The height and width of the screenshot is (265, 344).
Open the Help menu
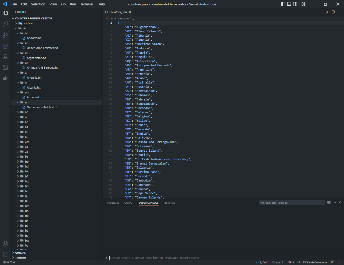point(101,4)
